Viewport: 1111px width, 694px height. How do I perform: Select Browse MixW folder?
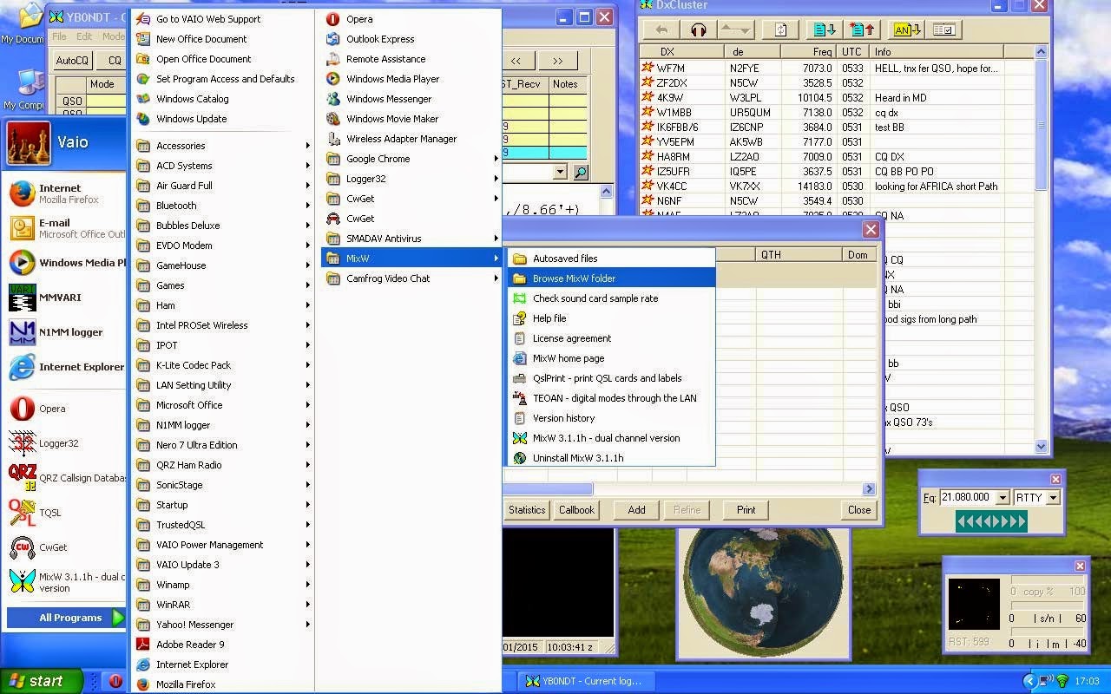pos(611,278)
